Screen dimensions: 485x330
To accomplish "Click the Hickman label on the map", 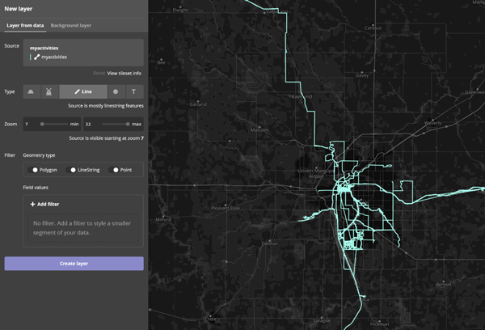I will [380, 324].
